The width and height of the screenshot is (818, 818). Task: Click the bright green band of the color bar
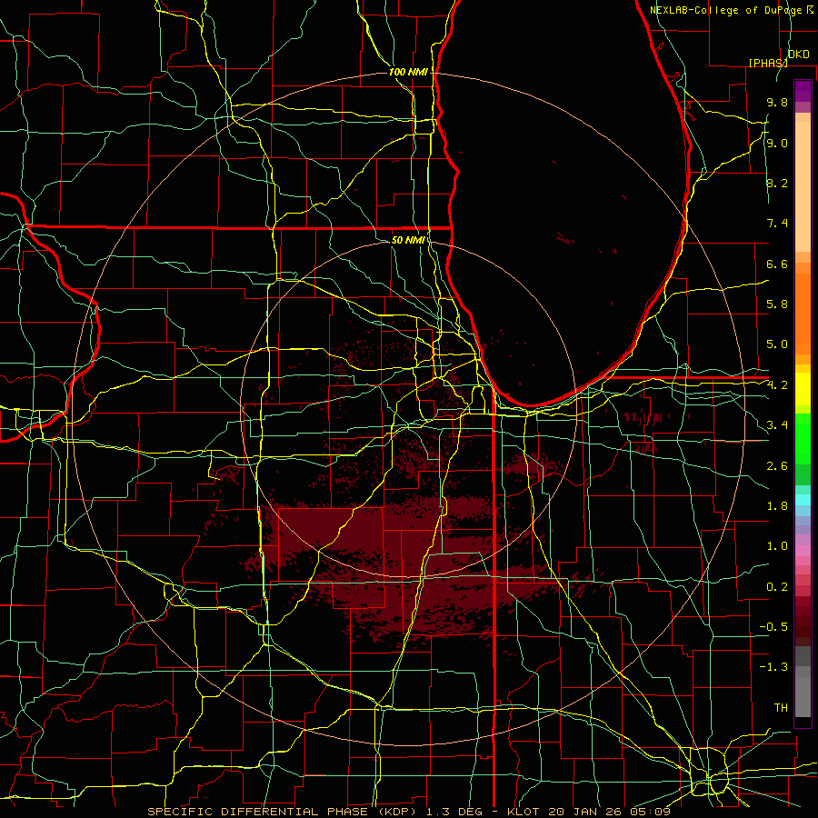point(803,440)
